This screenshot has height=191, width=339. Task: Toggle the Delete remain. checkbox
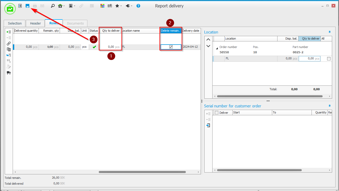pyautogui.click(x=171, y=47)
